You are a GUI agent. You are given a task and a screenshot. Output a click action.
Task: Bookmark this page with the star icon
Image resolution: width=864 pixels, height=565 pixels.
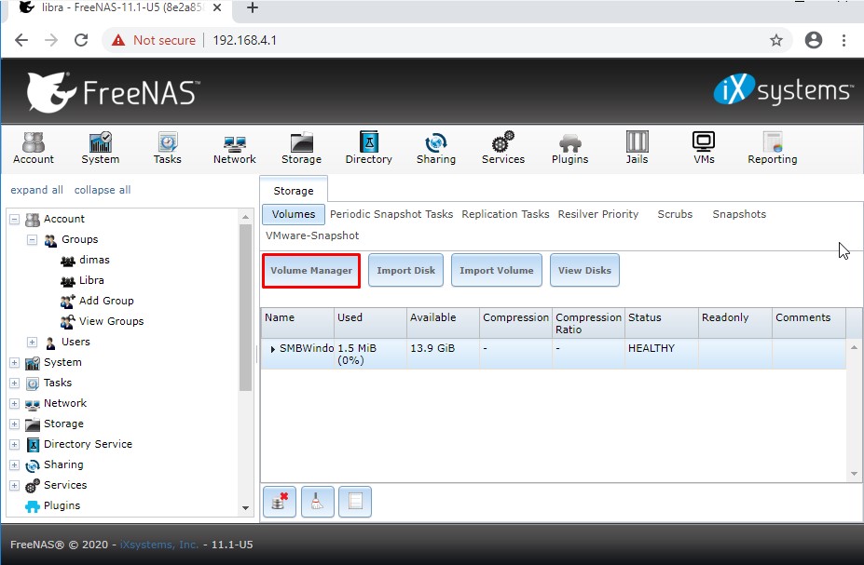[x=775, y=40]
